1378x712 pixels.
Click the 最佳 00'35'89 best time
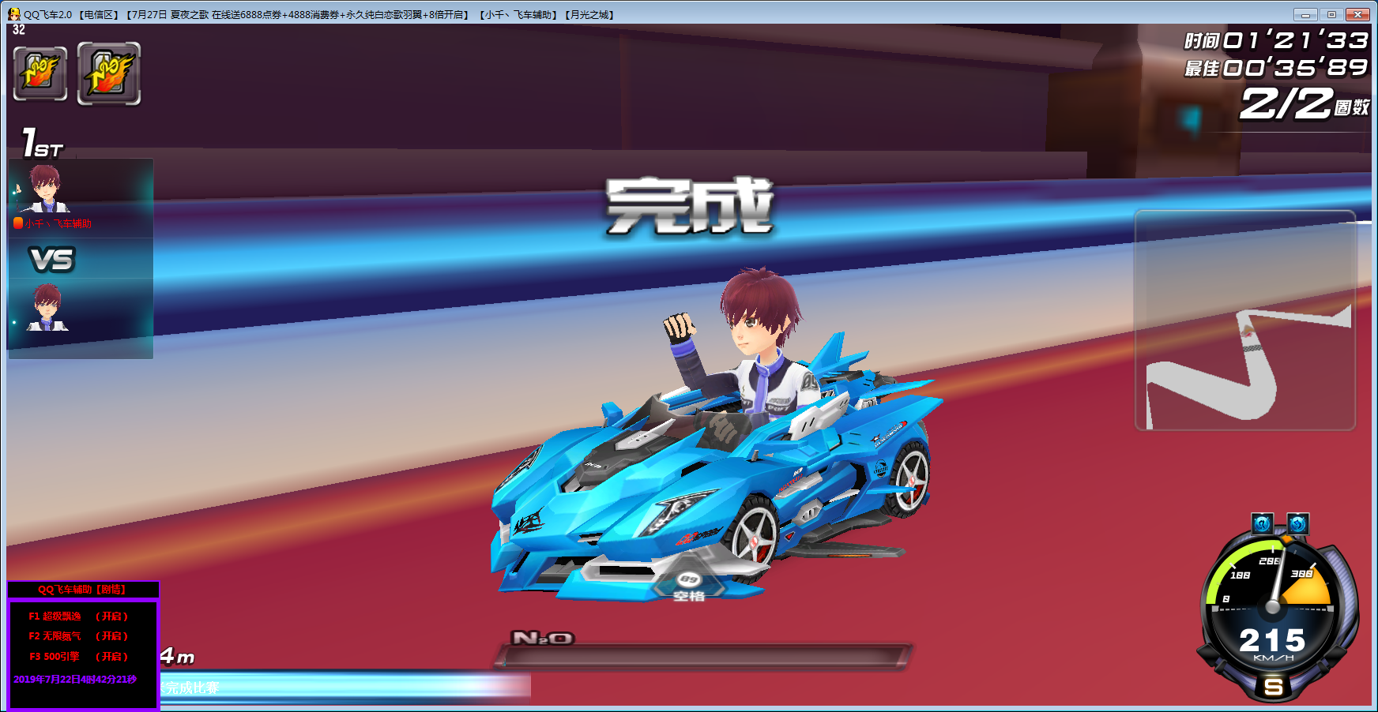click(1275, 69)
